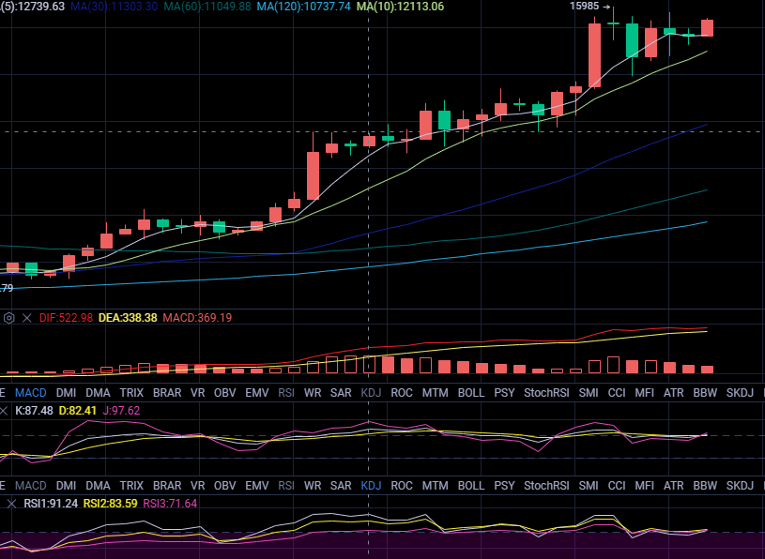Select MFI in the MACD-highlighted indicator row
This screenshot has height=559, width=765.
pos(645,393)
